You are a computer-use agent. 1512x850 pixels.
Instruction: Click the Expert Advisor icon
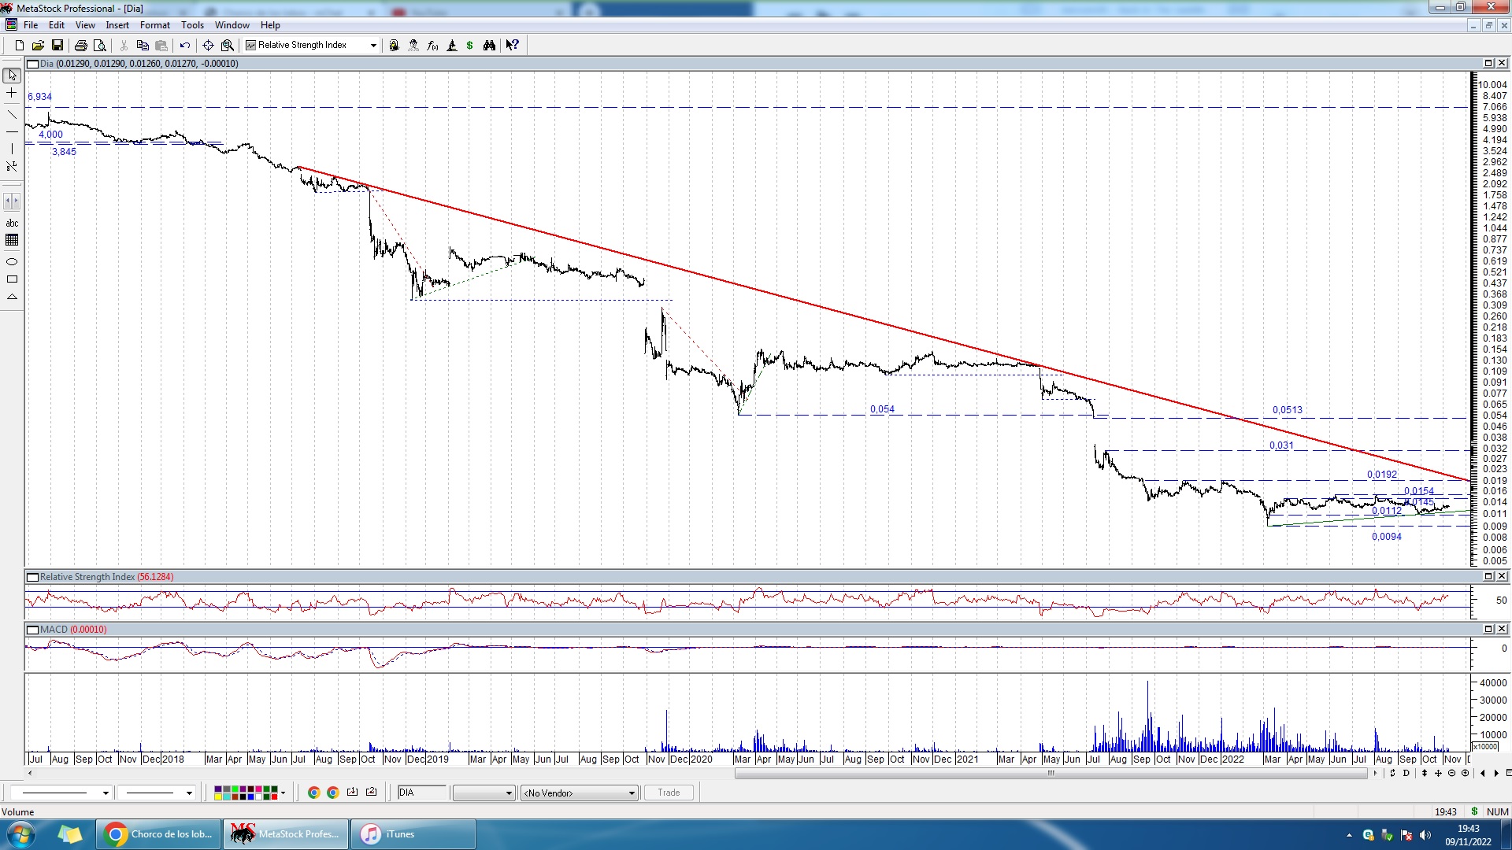click(413, 46)
